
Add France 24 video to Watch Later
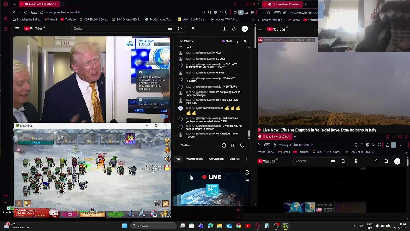[247, 173]
